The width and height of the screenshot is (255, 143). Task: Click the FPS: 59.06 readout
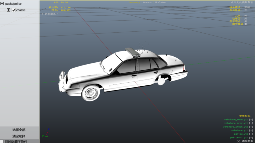(x=61, y=3)
